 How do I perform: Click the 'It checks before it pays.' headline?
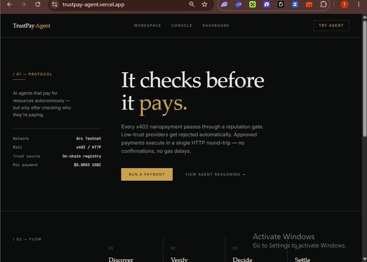193,92
